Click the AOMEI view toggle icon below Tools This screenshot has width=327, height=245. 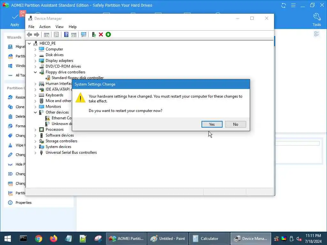point(316,34)
